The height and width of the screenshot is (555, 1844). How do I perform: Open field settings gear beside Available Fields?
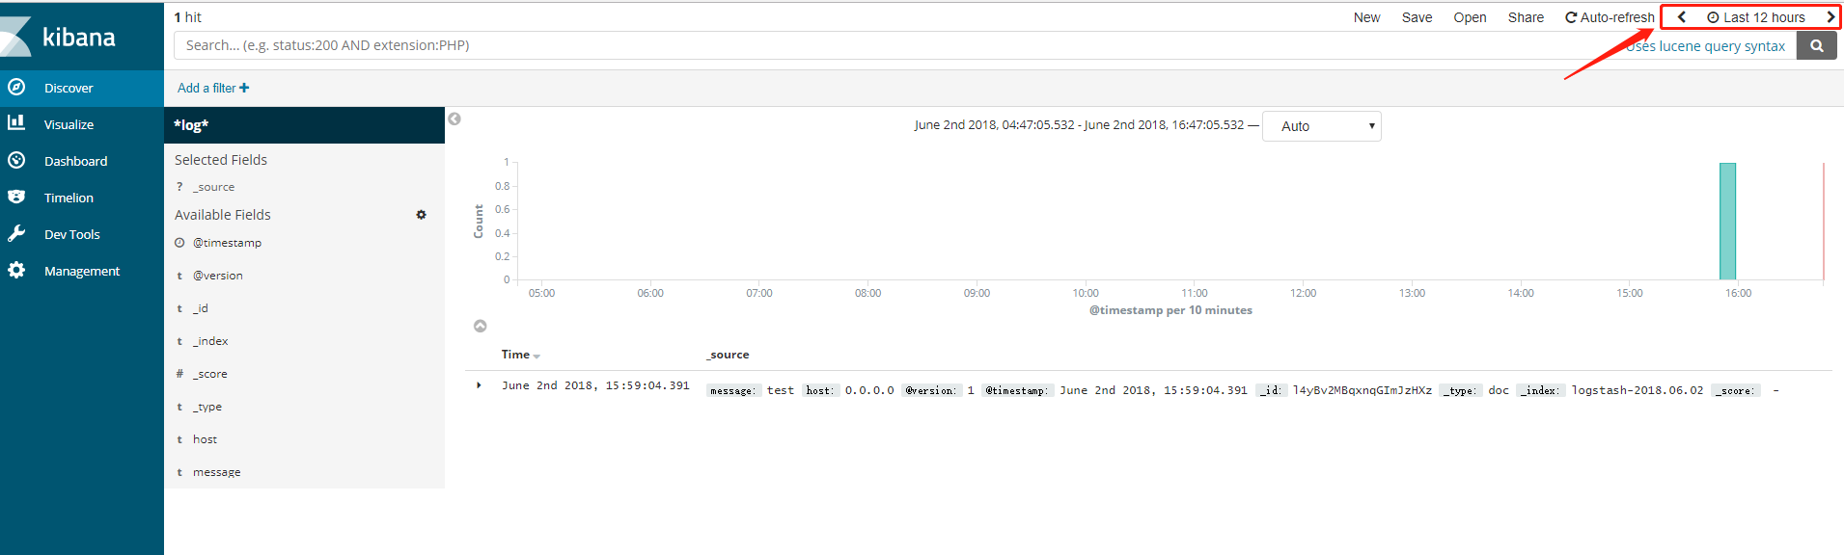point(421,215)
